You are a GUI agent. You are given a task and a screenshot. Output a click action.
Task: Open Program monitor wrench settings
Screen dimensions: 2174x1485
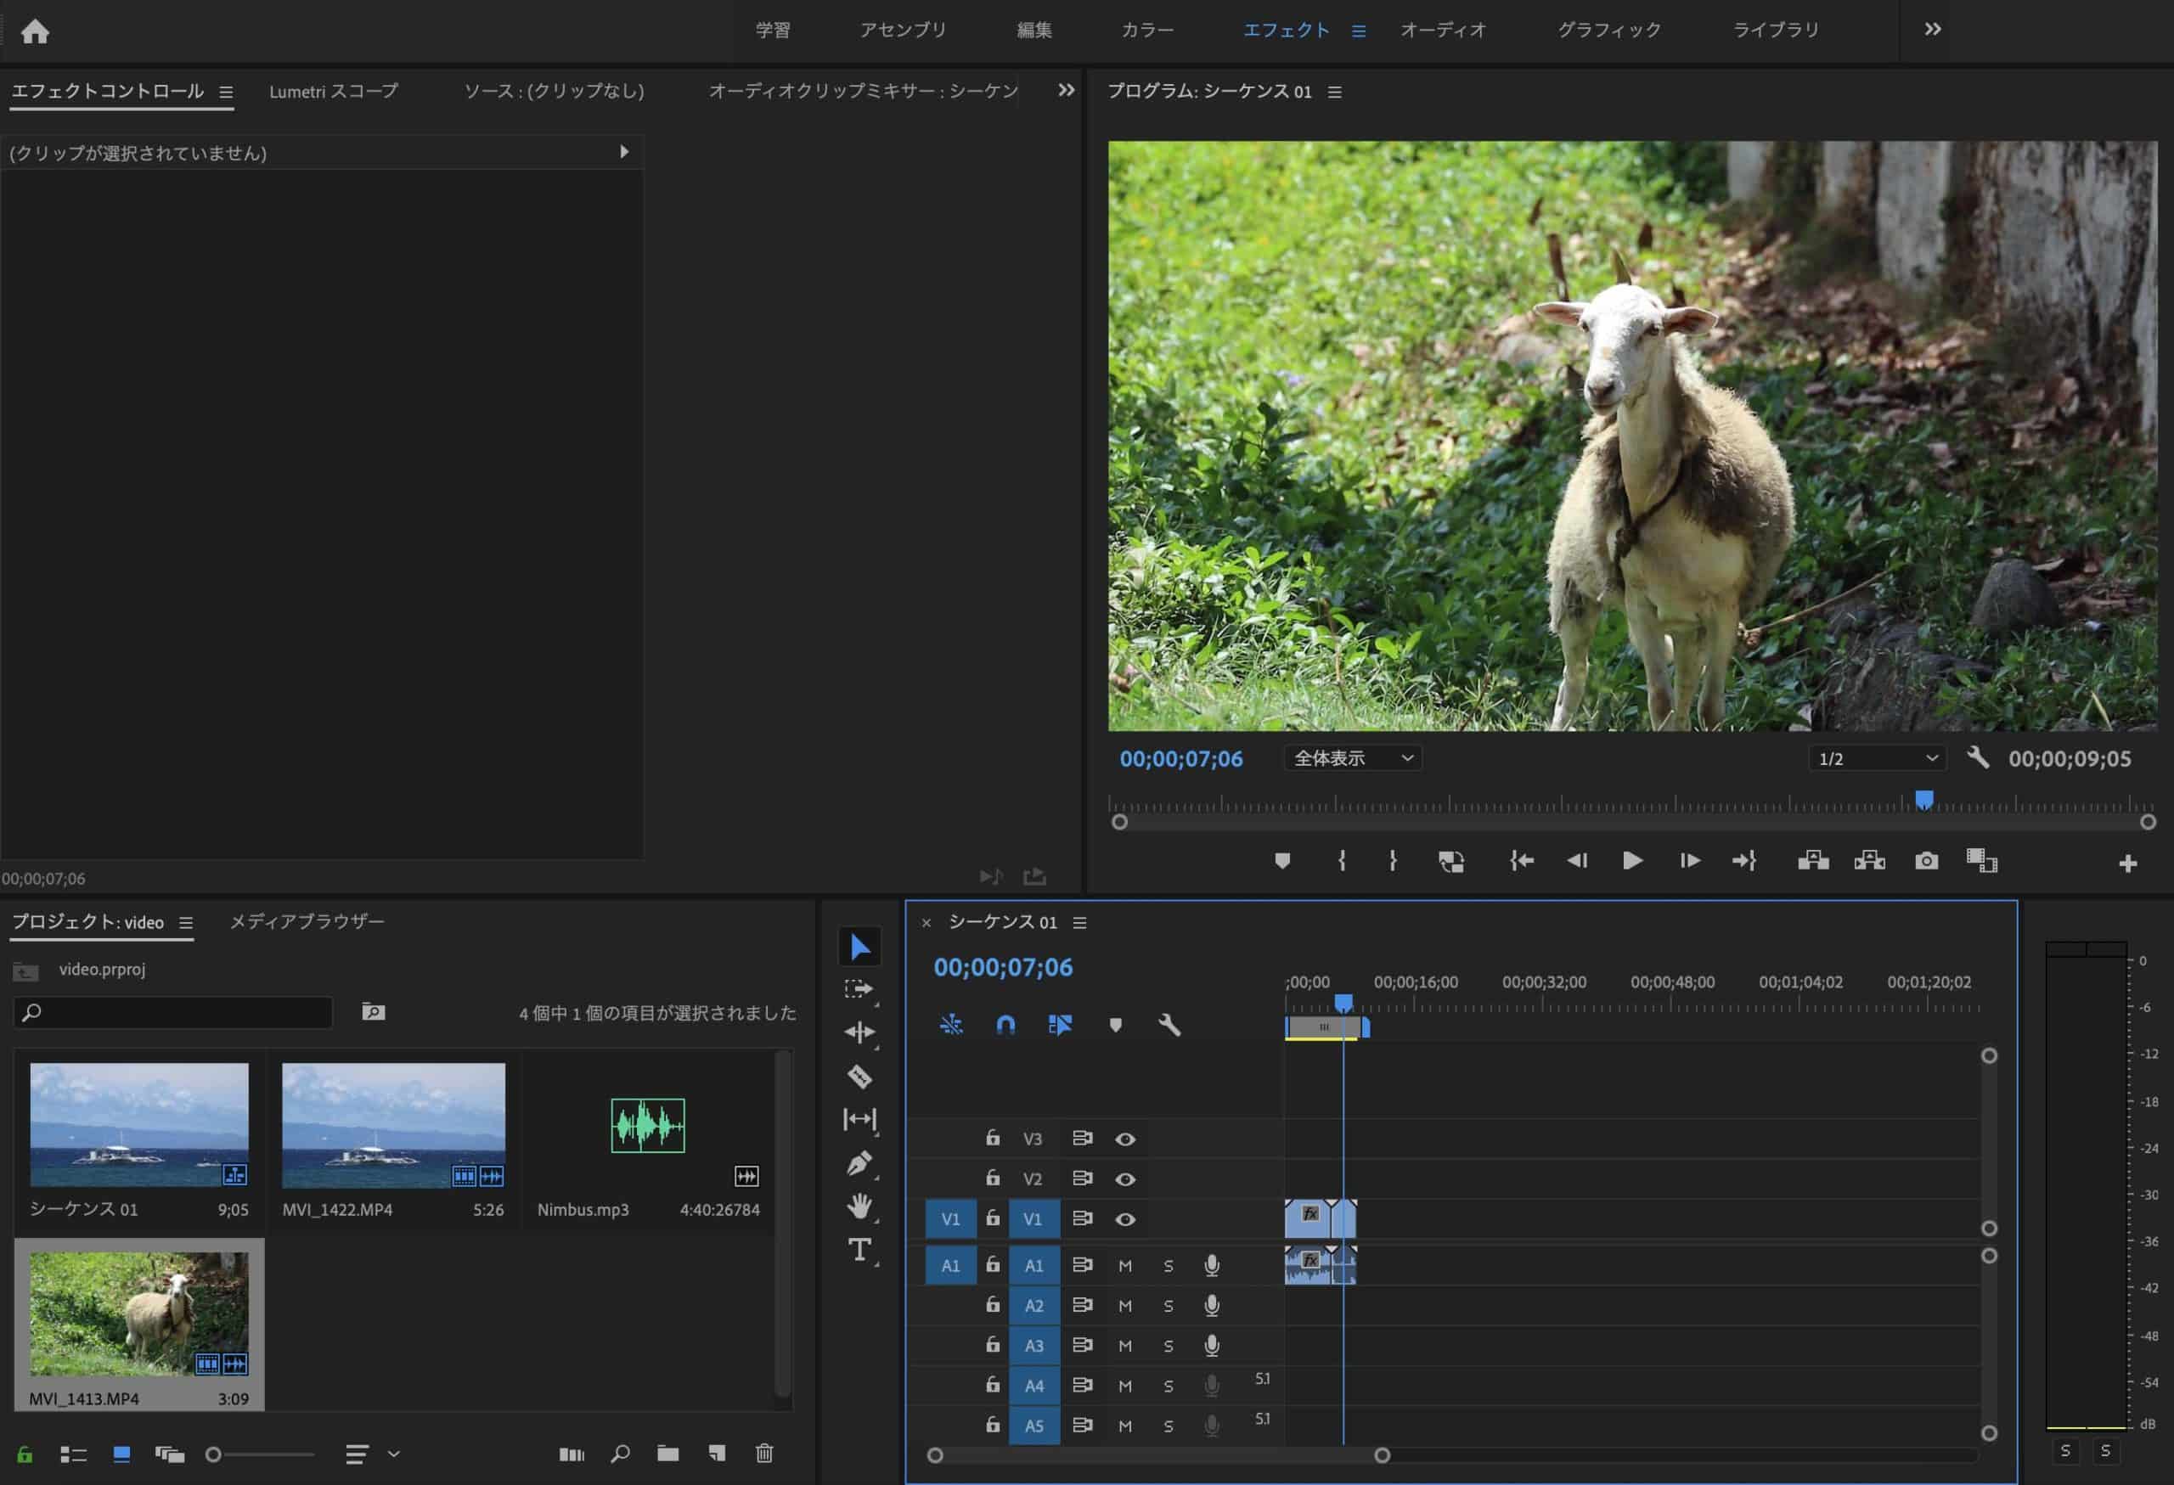tap(1978, 757)
